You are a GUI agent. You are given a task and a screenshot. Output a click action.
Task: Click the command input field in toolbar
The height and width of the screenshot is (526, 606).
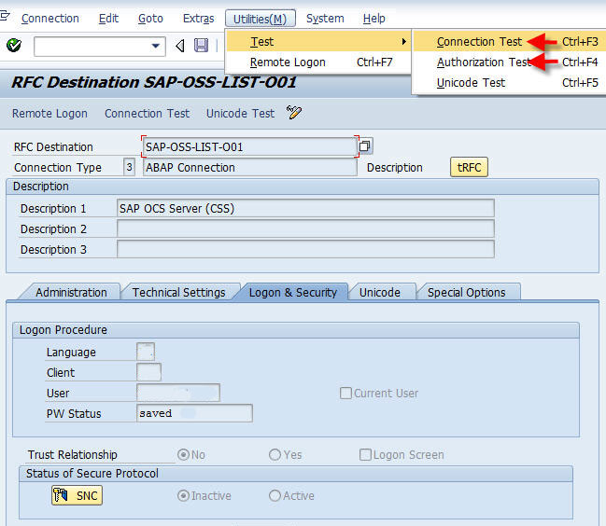pos(100,46)
